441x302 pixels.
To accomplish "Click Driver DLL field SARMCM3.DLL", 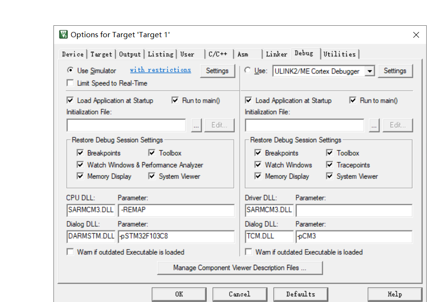I will [x=269, y=210].
